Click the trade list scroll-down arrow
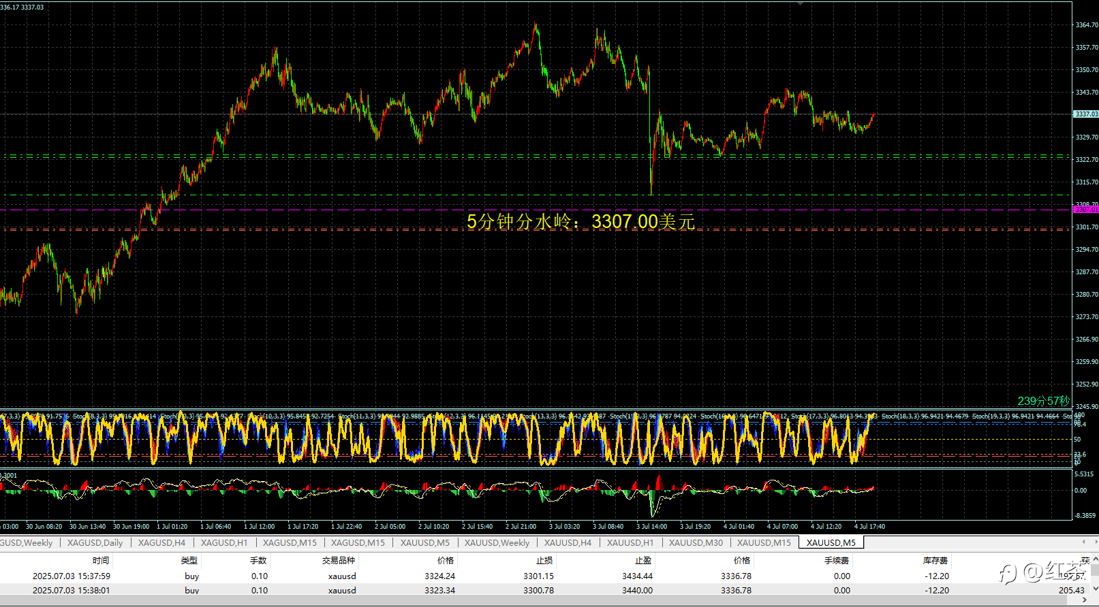The height and width of the screenshot is (607, 1099). tap(1094, 590)
